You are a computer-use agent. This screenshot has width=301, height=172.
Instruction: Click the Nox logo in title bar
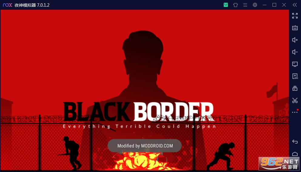[8, 5]
